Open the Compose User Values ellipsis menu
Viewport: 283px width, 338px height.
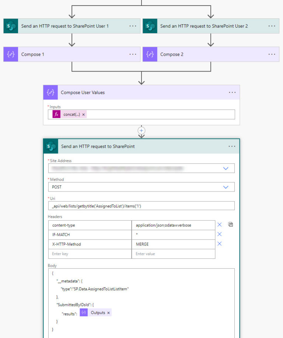pos(232,92)
